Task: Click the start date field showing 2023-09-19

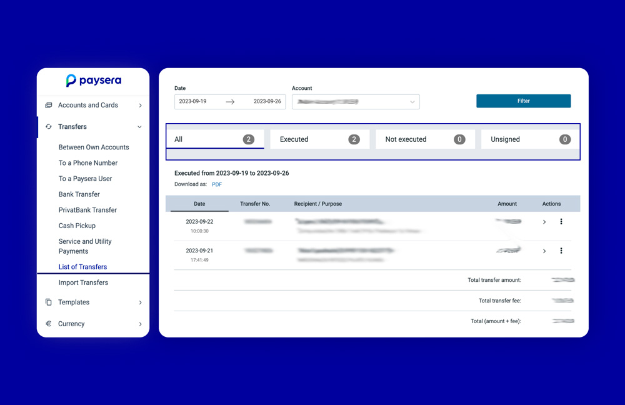Action: point(194,101)
